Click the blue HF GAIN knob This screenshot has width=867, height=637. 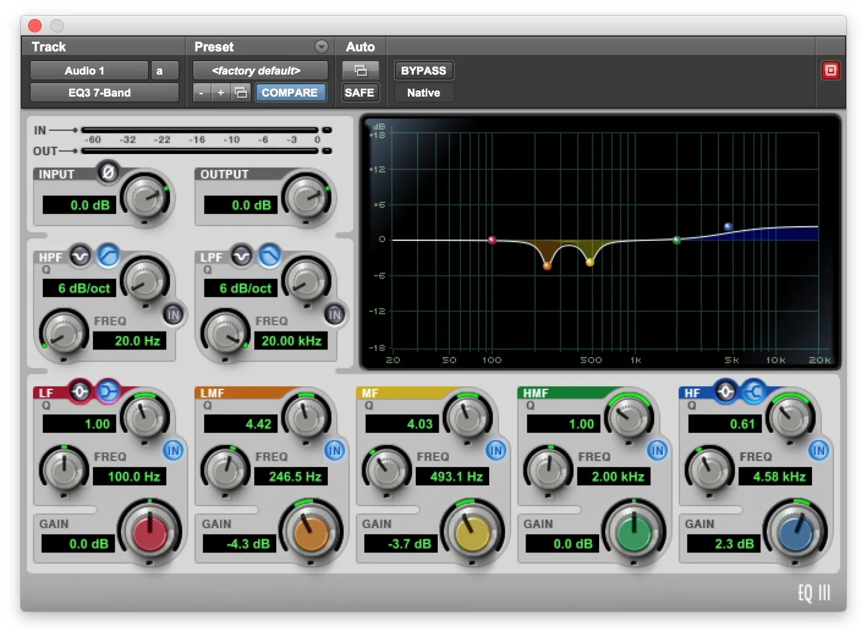point(795,532)
